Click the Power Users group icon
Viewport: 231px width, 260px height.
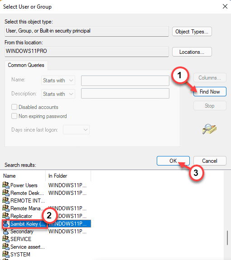pos(6,185)
